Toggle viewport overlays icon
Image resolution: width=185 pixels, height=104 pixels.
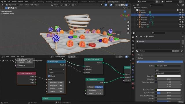point(111,5)
